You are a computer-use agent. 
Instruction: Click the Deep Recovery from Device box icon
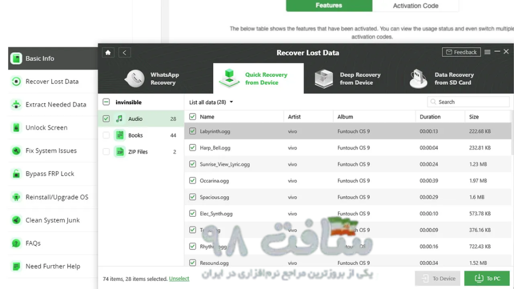(324, 79)
